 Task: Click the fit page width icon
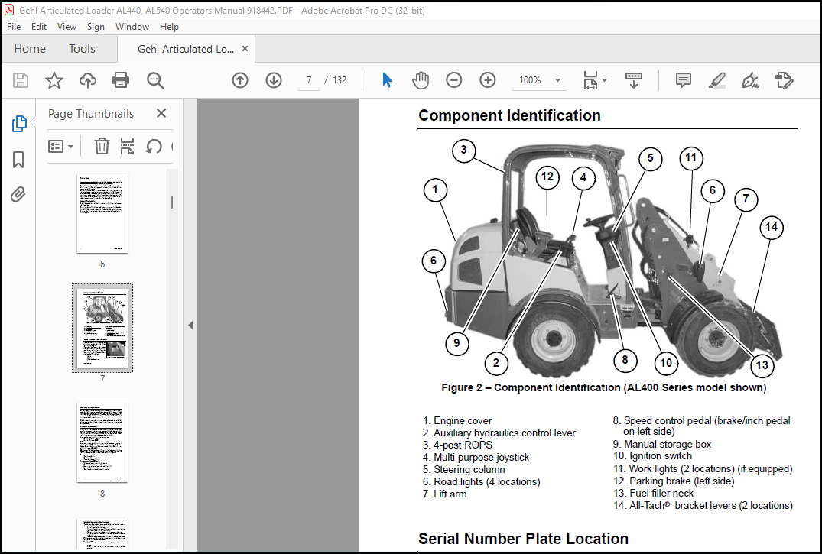click(x=590, y=80)
